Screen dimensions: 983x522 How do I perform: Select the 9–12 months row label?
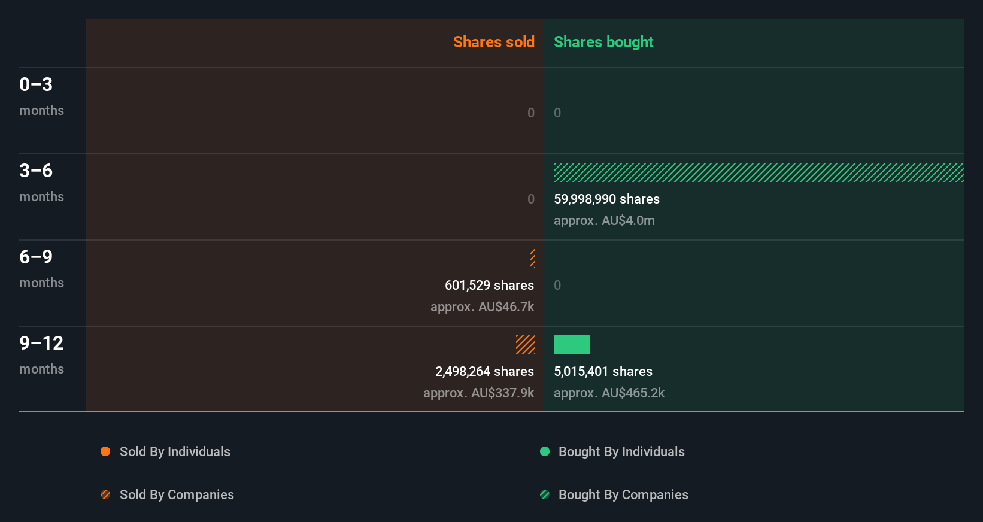[41, 354]
